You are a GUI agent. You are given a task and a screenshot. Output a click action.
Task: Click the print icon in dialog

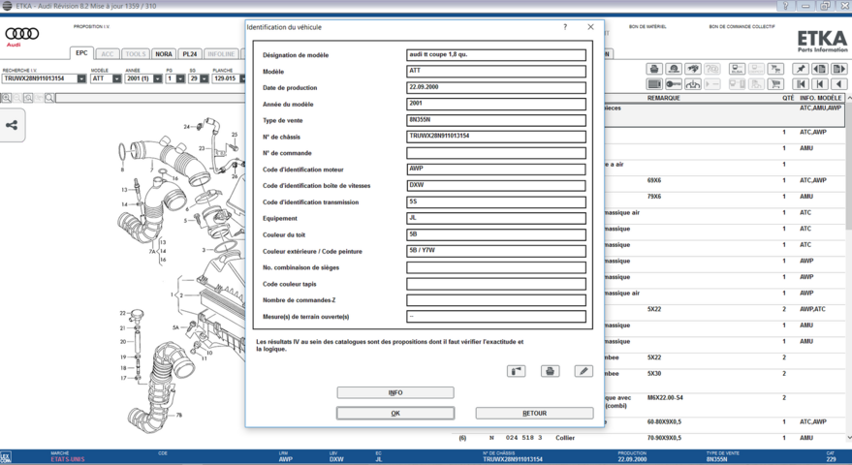[x=550, y=371]
